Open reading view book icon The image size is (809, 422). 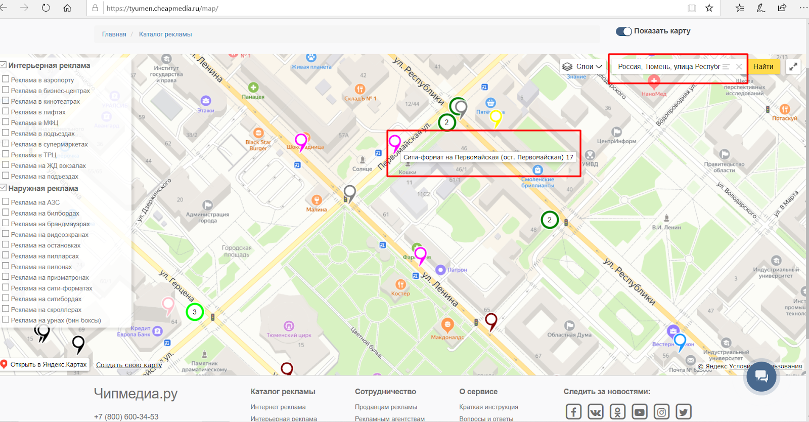[692, 8]
